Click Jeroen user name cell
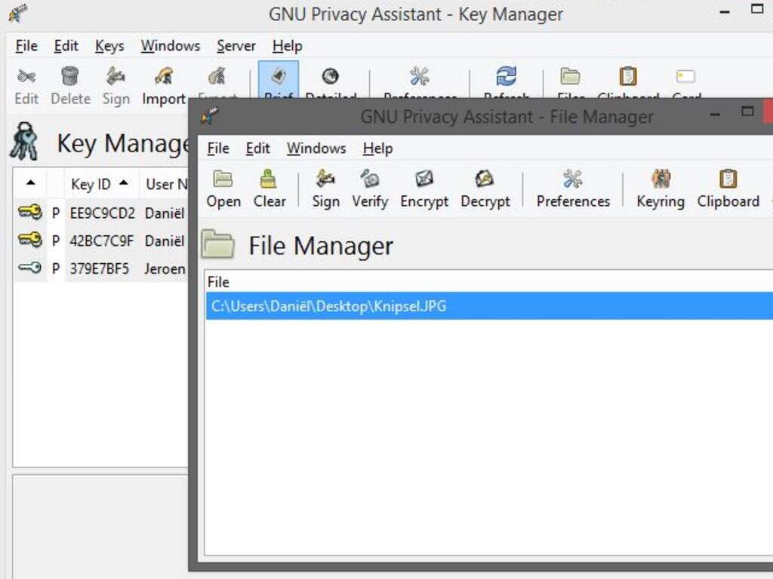The height and width of the screenshot is (579, 773). pyautogui.click(x=165, y=269)
